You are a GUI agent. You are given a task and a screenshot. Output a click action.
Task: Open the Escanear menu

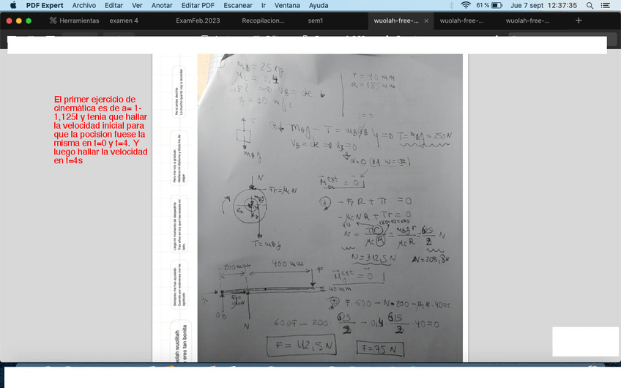pyautogui.click(x=237, y=5)
